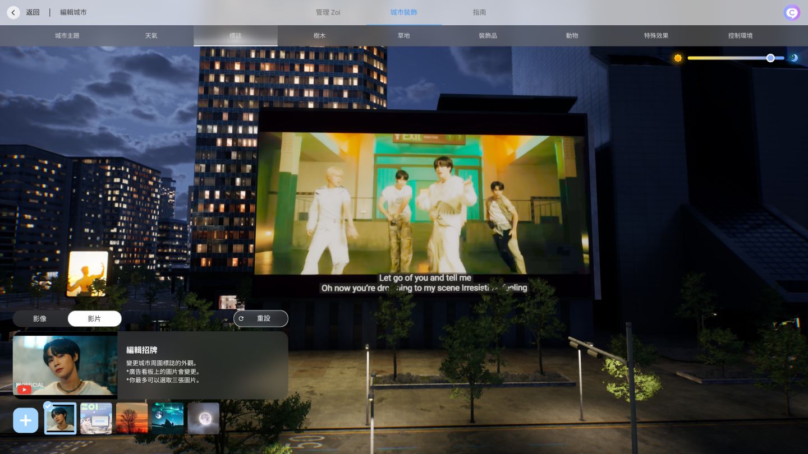Open the 指南 tab
Image resolution: width=808 pixels, height=454 pixels.
pos(479,12)
